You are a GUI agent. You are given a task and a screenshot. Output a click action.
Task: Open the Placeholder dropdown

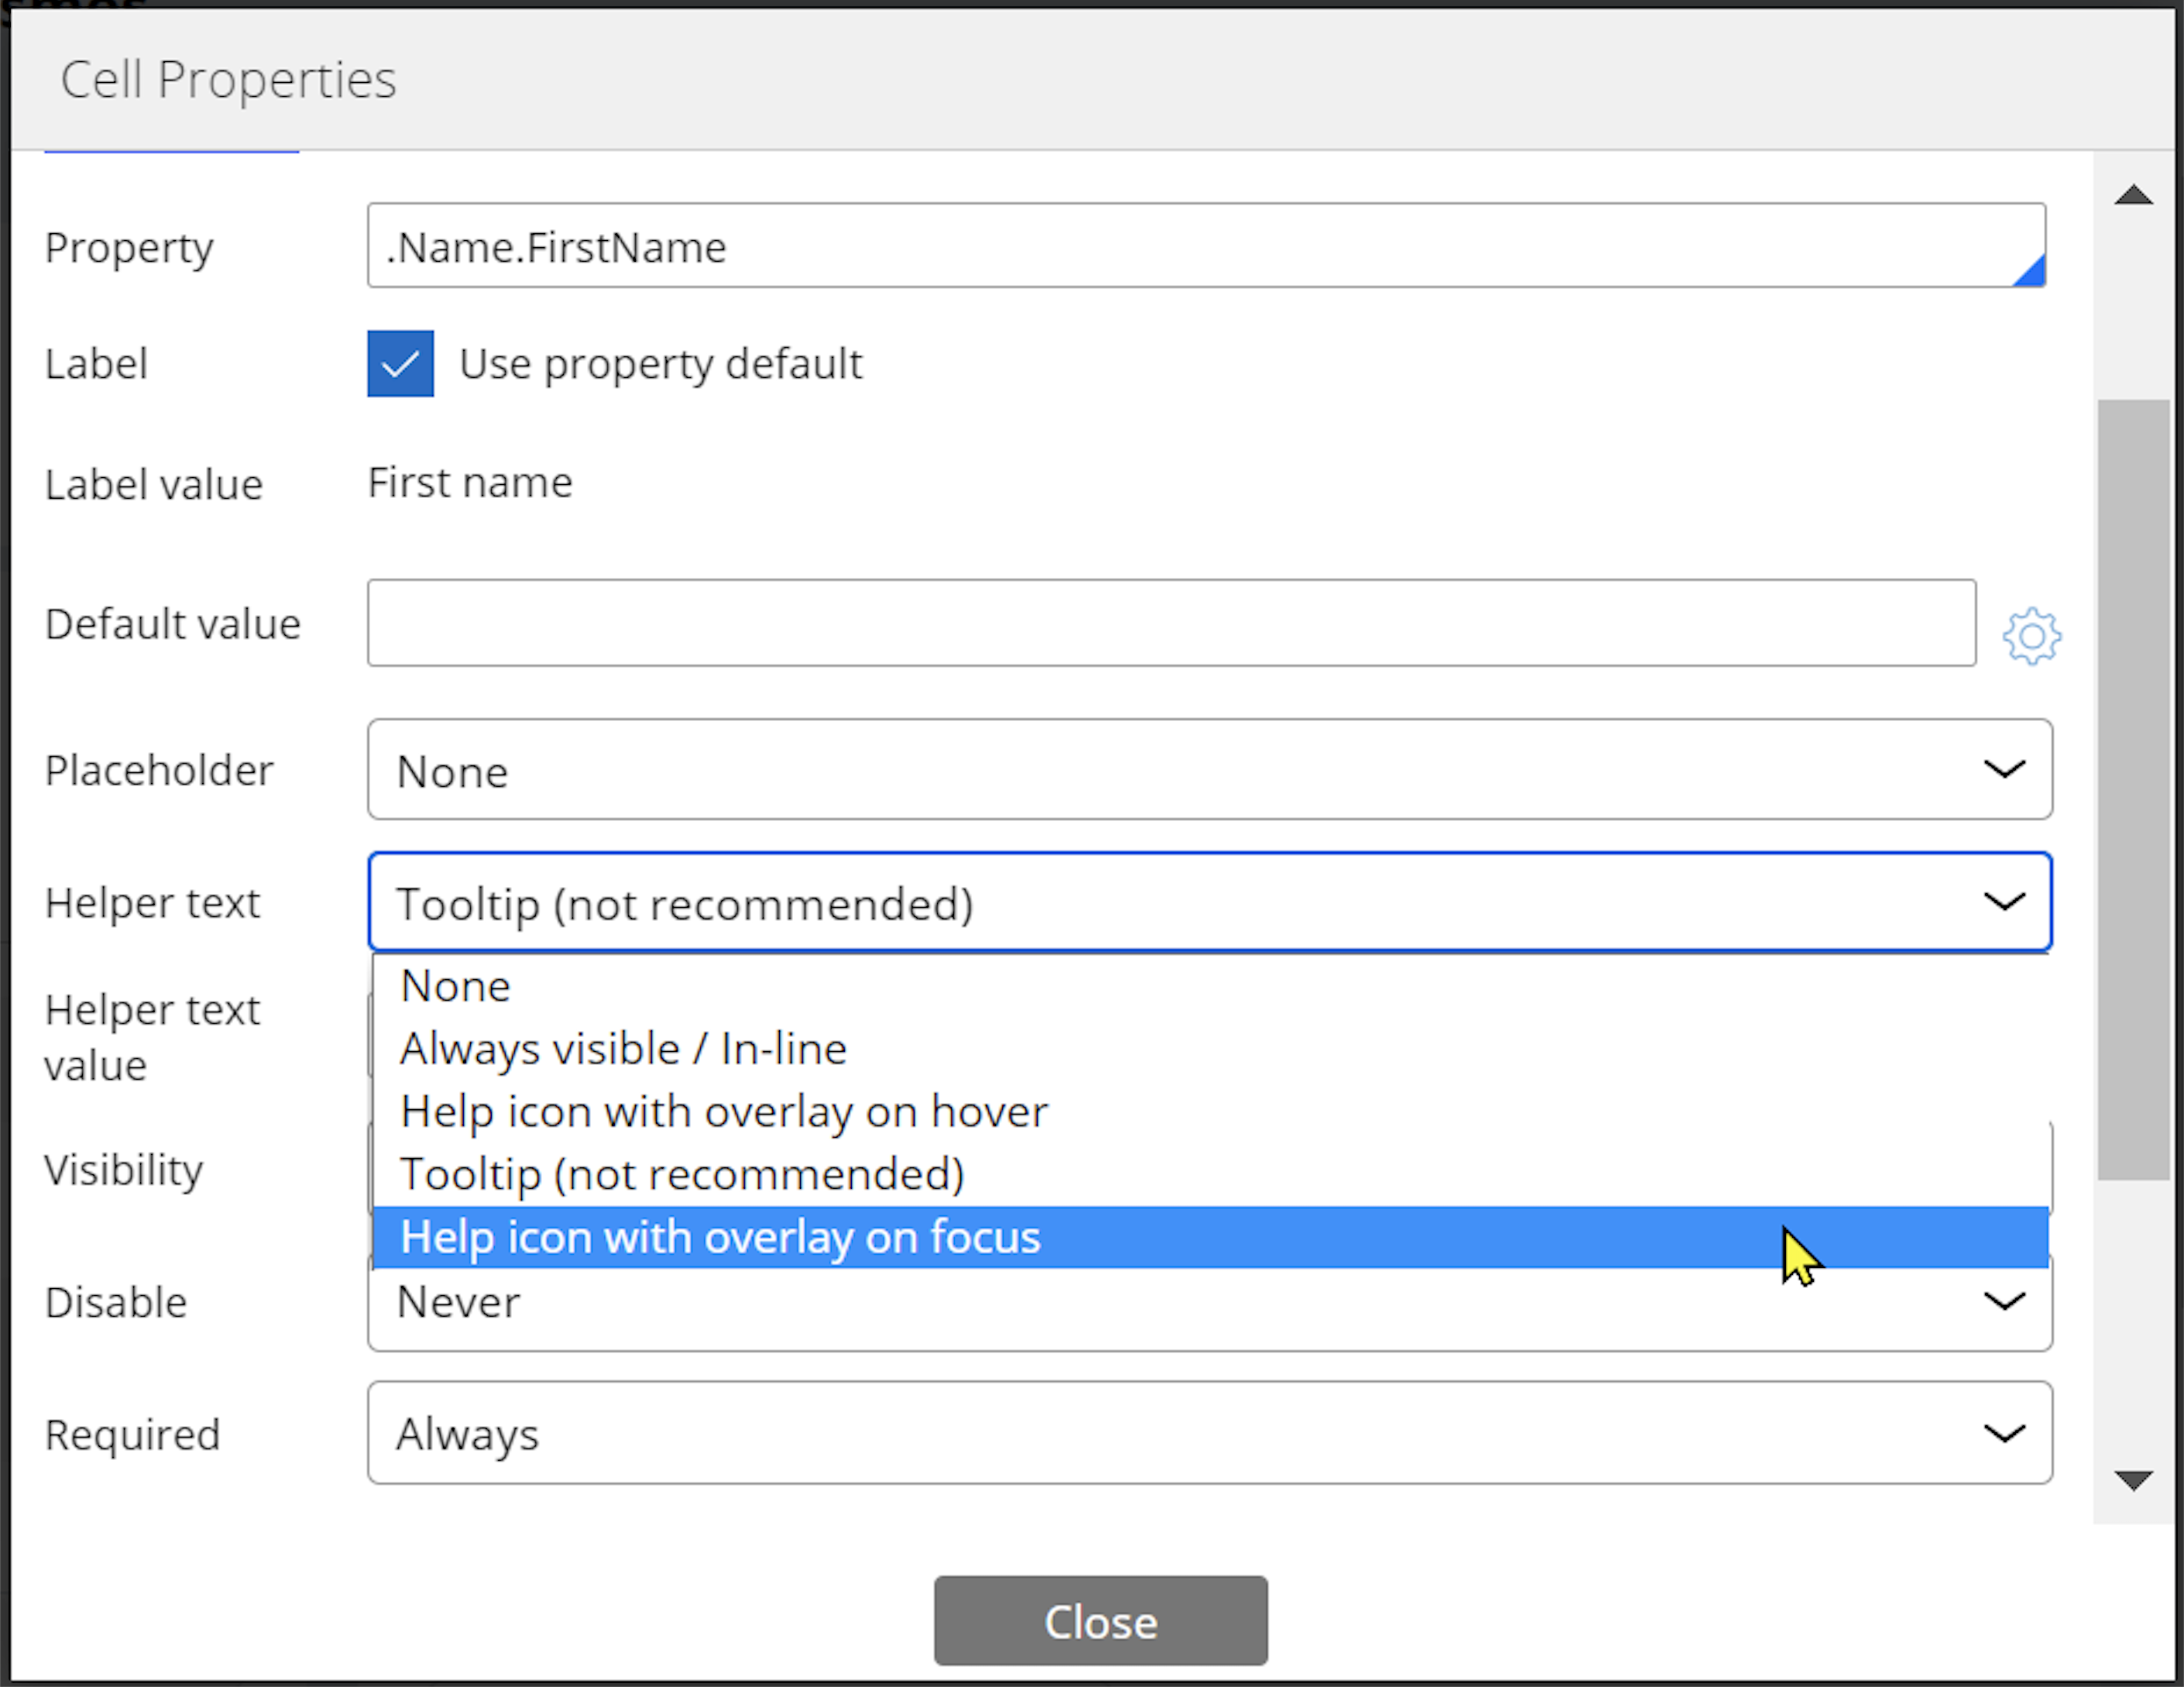click(1210, 769)
